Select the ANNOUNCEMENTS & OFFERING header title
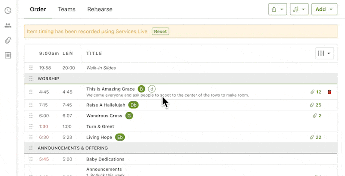This screenshot has width=345, height=176. point(73,148)
